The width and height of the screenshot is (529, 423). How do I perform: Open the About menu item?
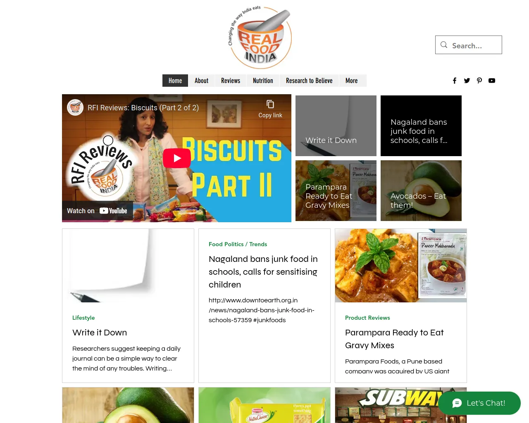tap(201, 81)
